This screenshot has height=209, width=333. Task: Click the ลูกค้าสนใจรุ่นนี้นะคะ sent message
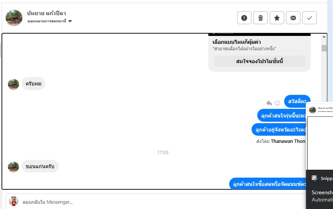pos(282,116)
